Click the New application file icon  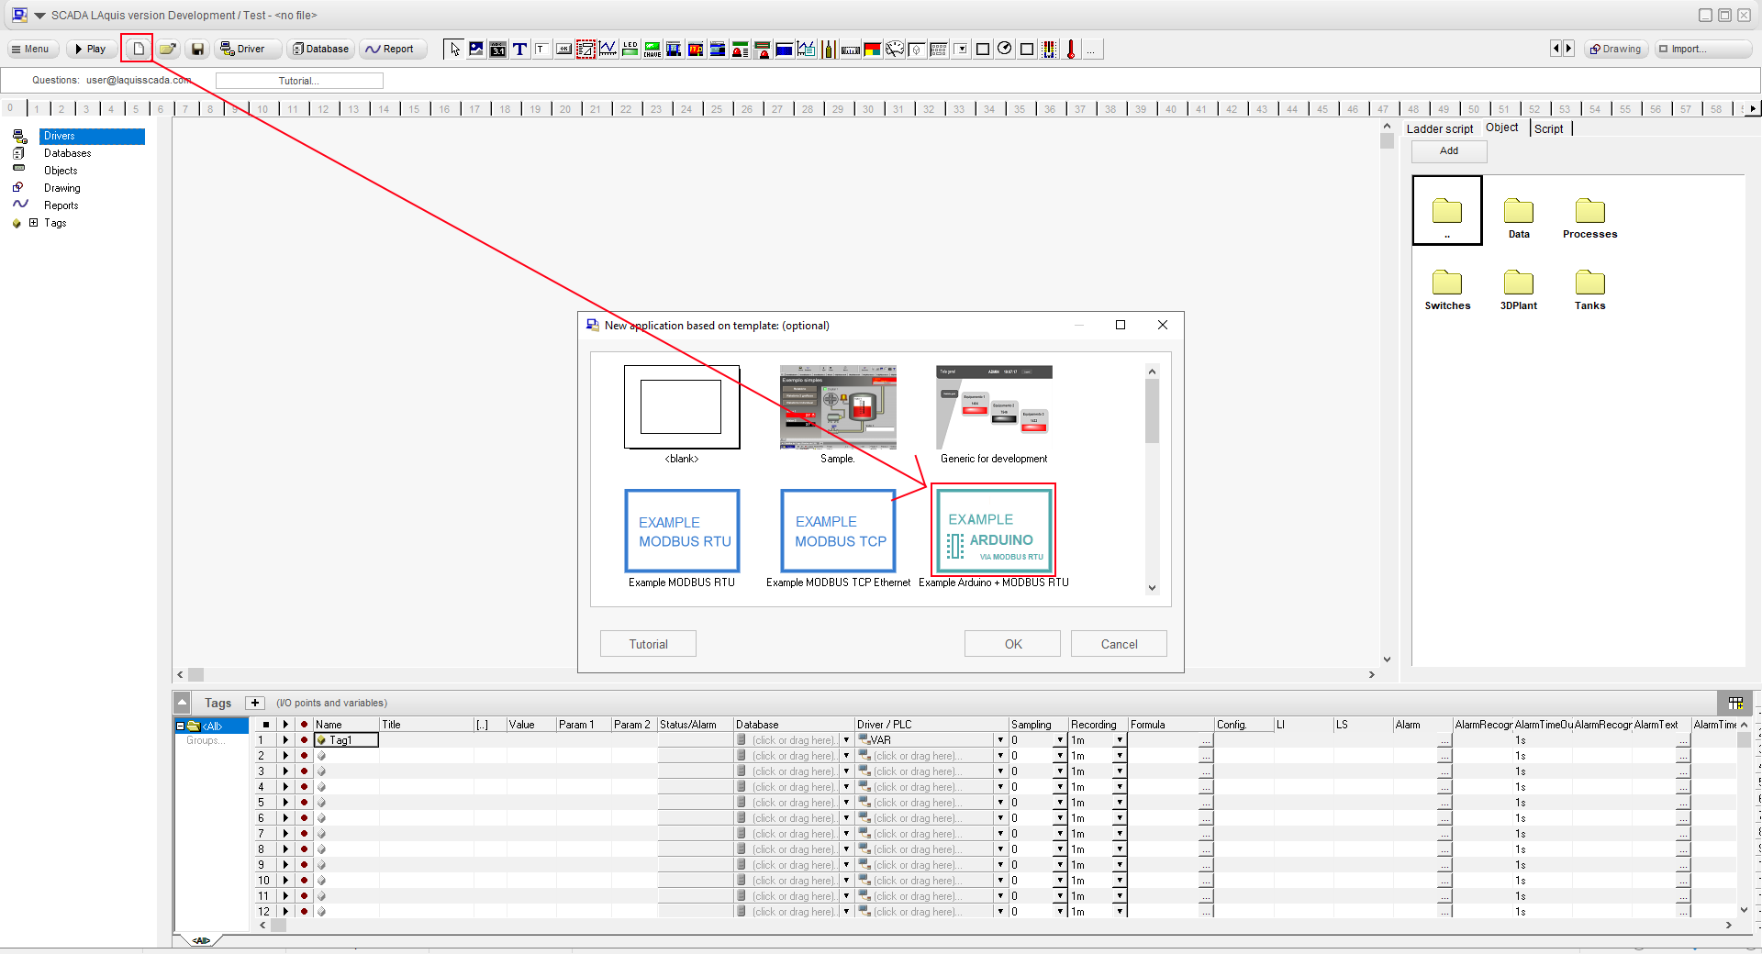click(x=138, y=49)
